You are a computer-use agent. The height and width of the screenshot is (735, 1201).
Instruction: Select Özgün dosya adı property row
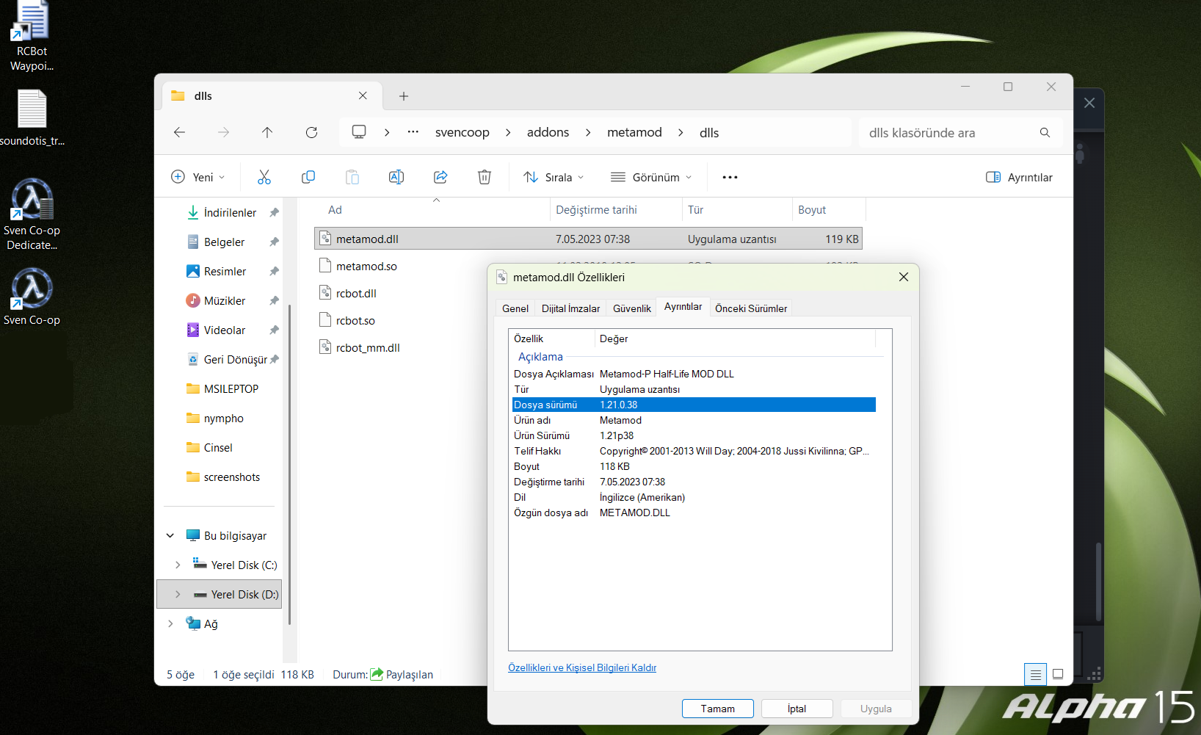694,513
